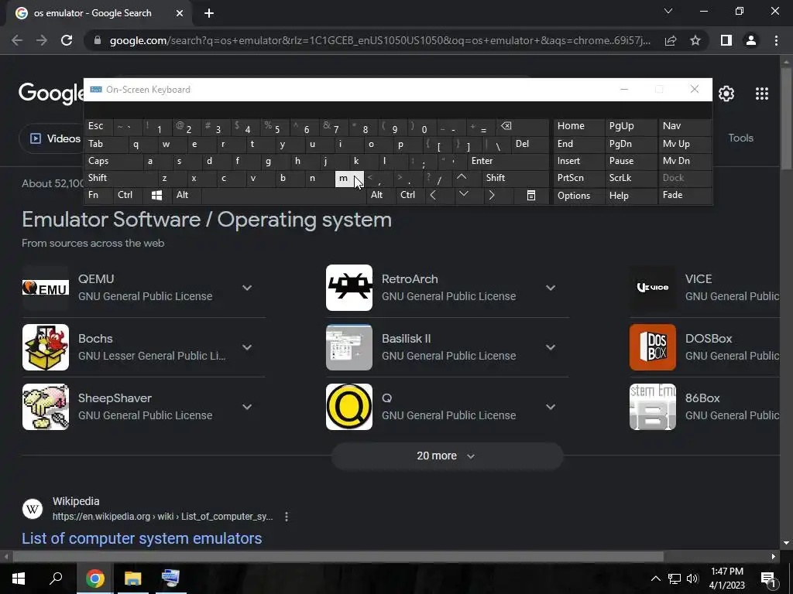Open Windows Start menu

coord(19,578)
